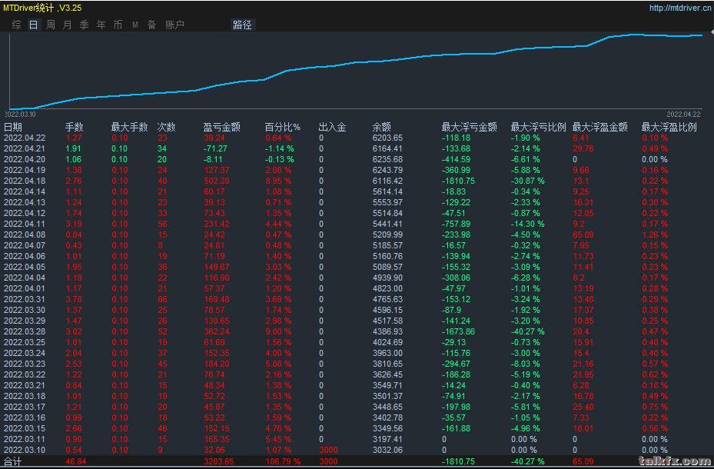
Task: Click the 日期 column header
Action: click(13, 127)
